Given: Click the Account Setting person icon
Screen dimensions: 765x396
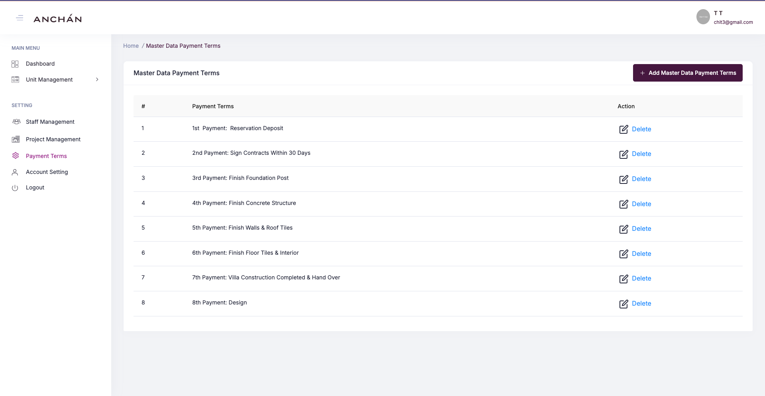Looking at the screenshot, I should (15, 172).
